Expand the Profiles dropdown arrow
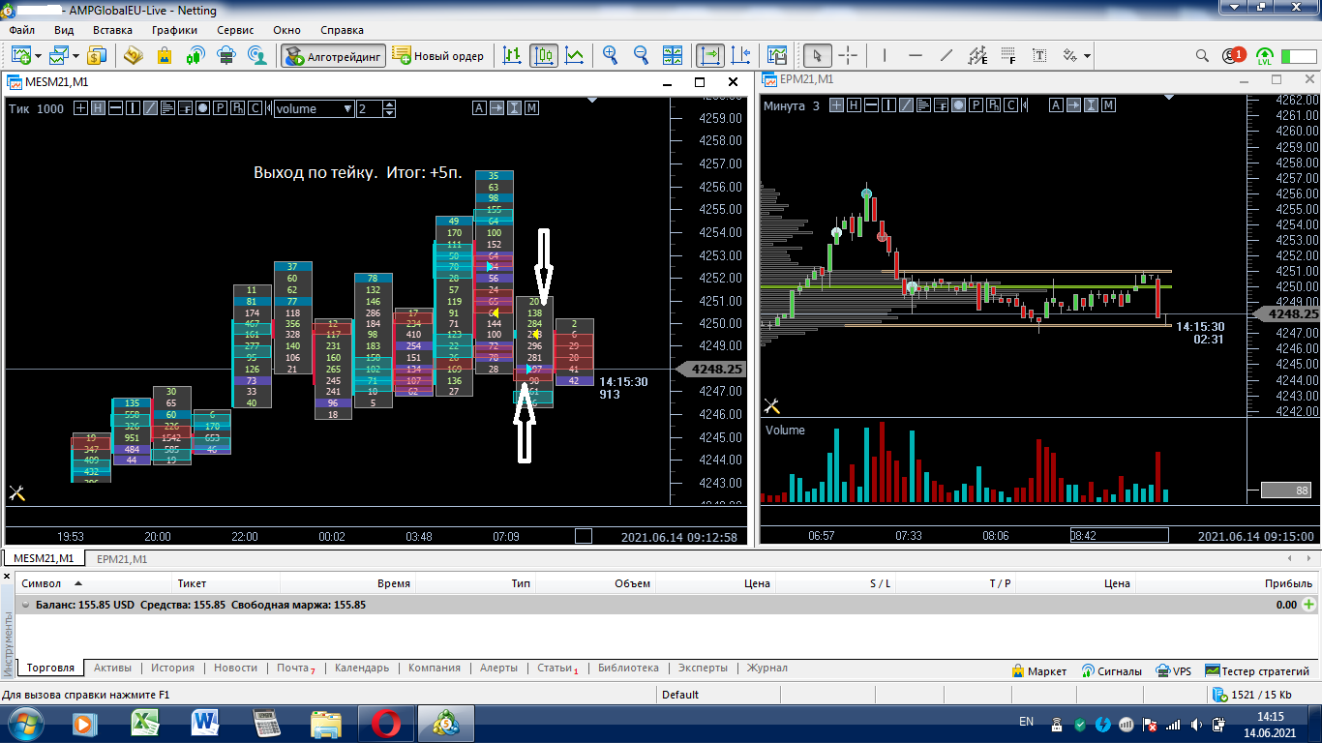Screen dimensions: 1322x743 (x=76, y=56)
